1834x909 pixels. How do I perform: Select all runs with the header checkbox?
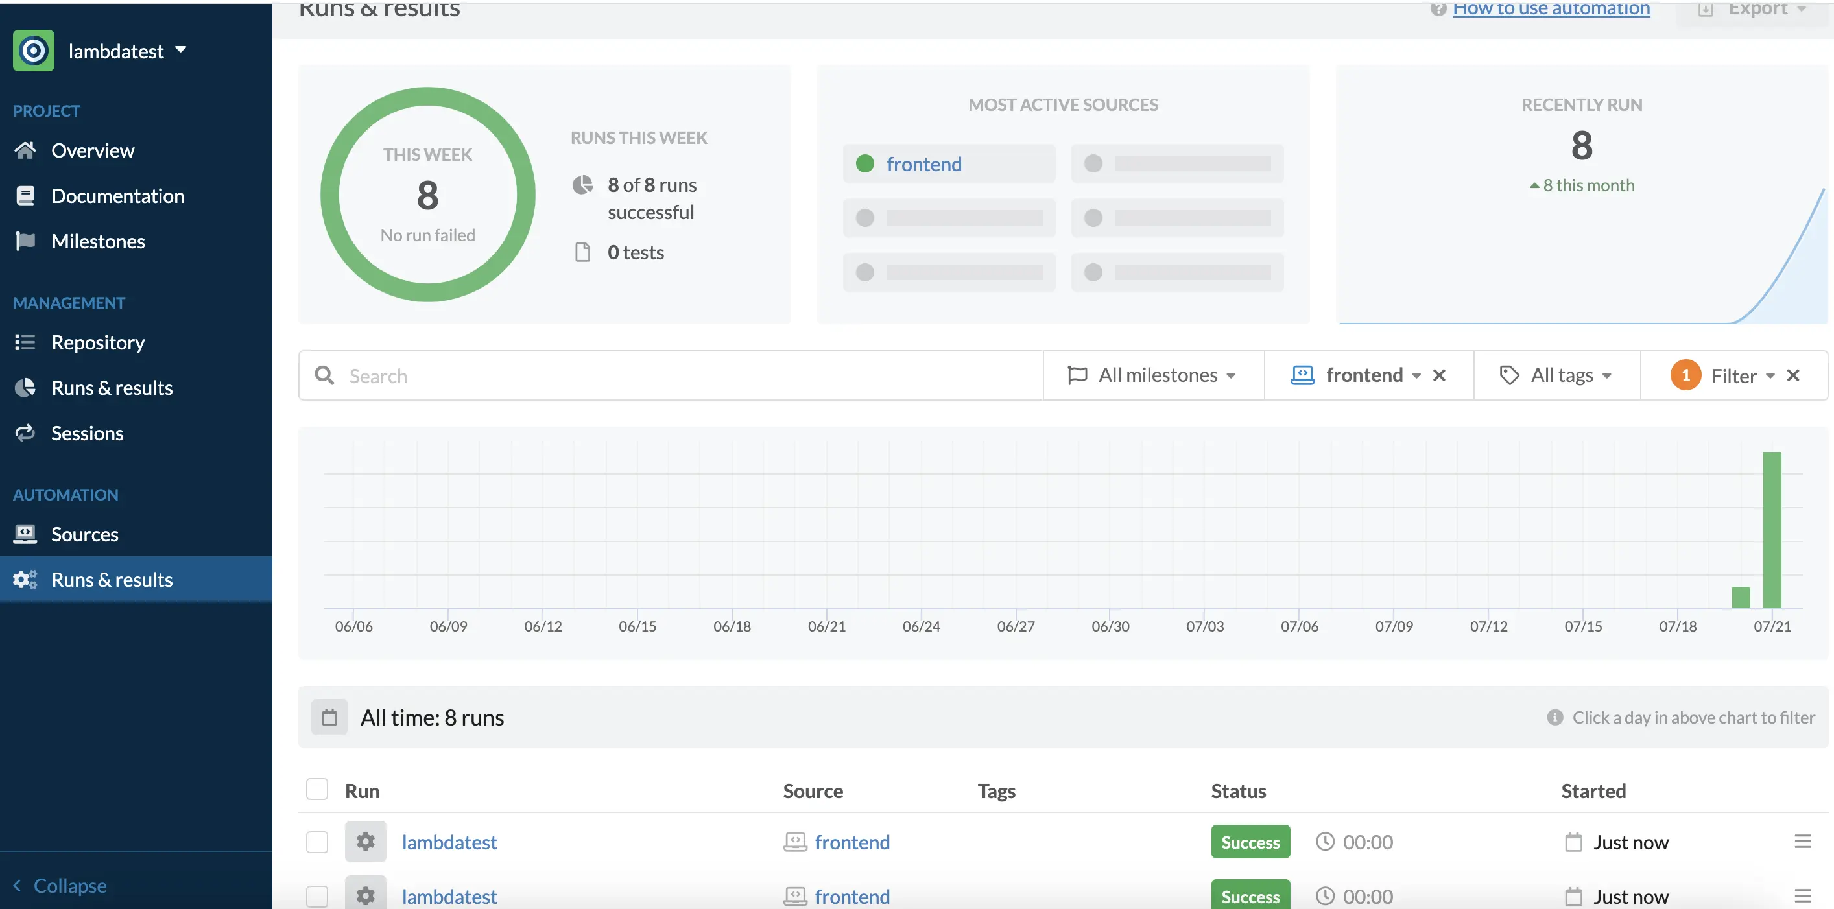[x=317, y=788]
